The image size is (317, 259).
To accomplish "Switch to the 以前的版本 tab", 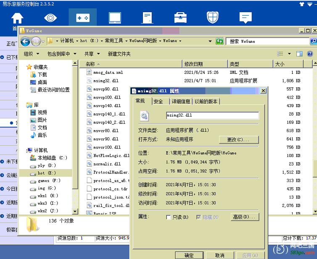I will [206, 101].
